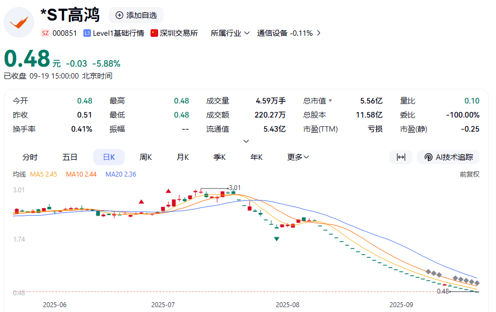
Task: Select the 周K chart tab
Action: click(146, 157)
